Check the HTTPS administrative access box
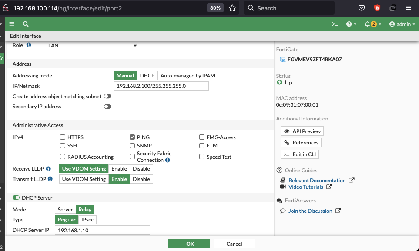This screenshot has height=251, width=419. (x=63, y=137)
